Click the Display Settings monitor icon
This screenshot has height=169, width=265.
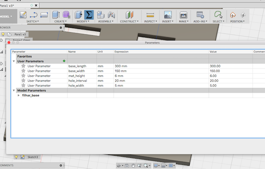[156, 166]
